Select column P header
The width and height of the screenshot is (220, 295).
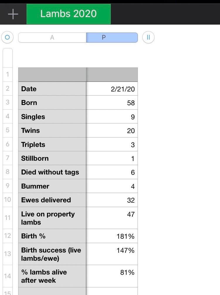tap(112, 38)
